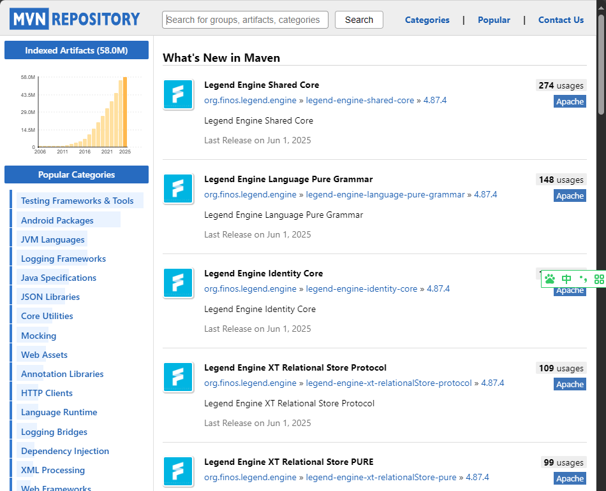The width and height of the screenshot is (606, 491).
Task: Open legend-engine-xt-relationalStore-protocol artifact link
Action: pos(389,383)
